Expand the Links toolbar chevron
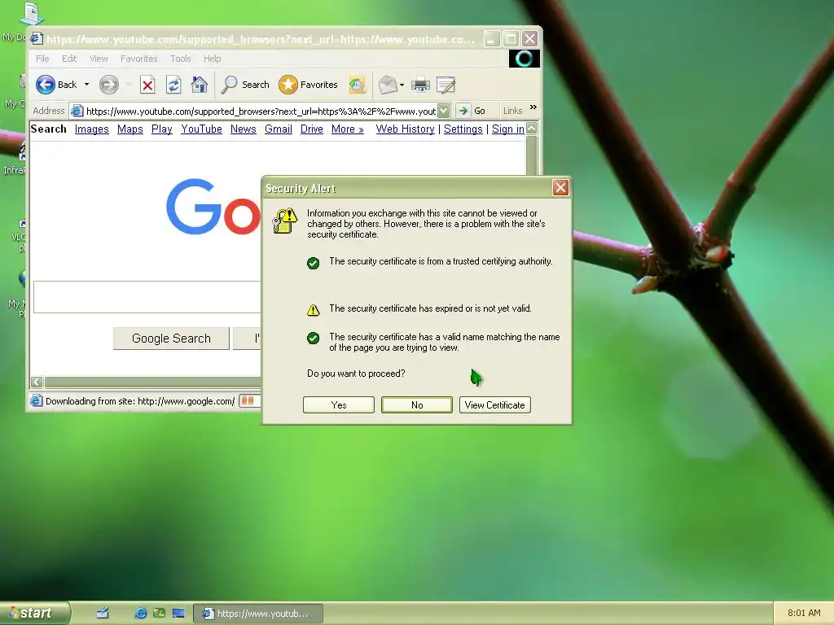 pyautogui.click(x=533, y=107)
